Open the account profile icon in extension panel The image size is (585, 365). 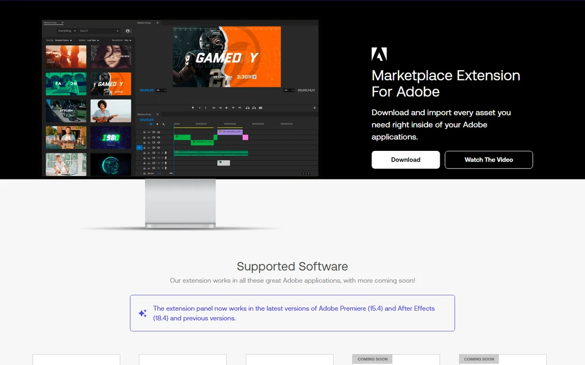point(128,31)
